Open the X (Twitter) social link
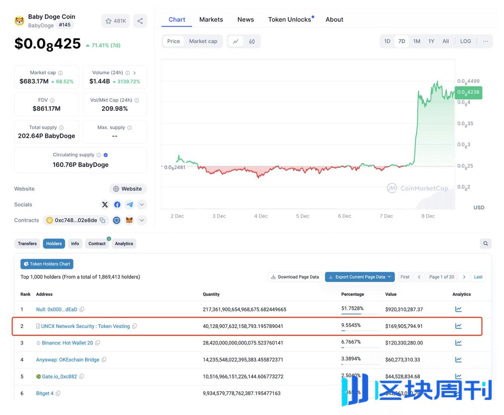Image resolution: width=504 pixels, height=415 pixels. tap(105, 204)
